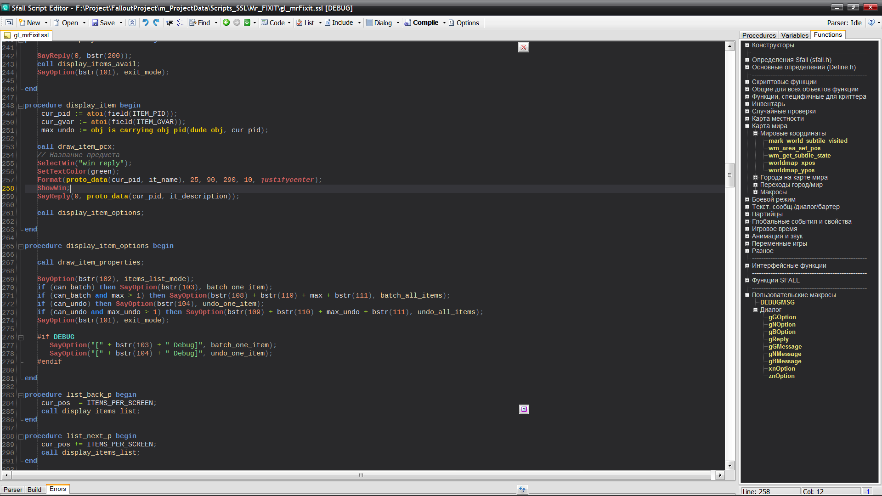The image size is (882, 496).
Task: Click the toggle panel icon at toolbar start
Action: (9, 23)
